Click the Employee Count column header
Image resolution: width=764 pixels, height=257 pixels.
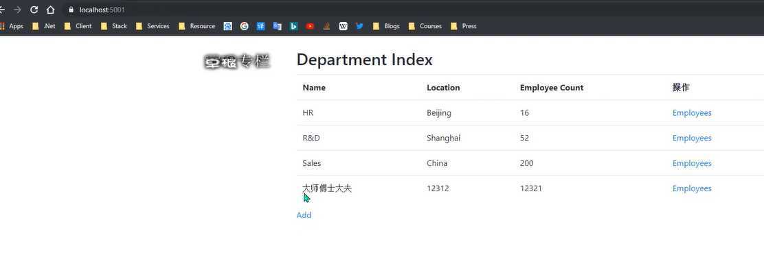click(x=552, y=88)
